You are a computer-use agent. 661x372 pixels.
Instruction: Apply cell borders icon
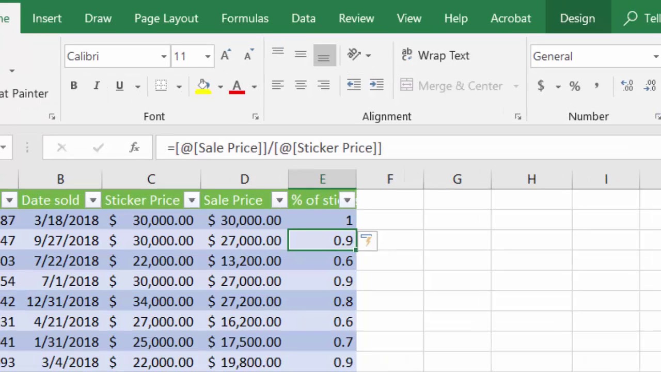[x=161, y=86]
